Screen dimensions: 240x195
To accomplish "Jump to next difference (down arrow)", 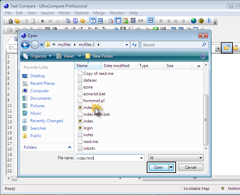I will [x=161, y=21].
